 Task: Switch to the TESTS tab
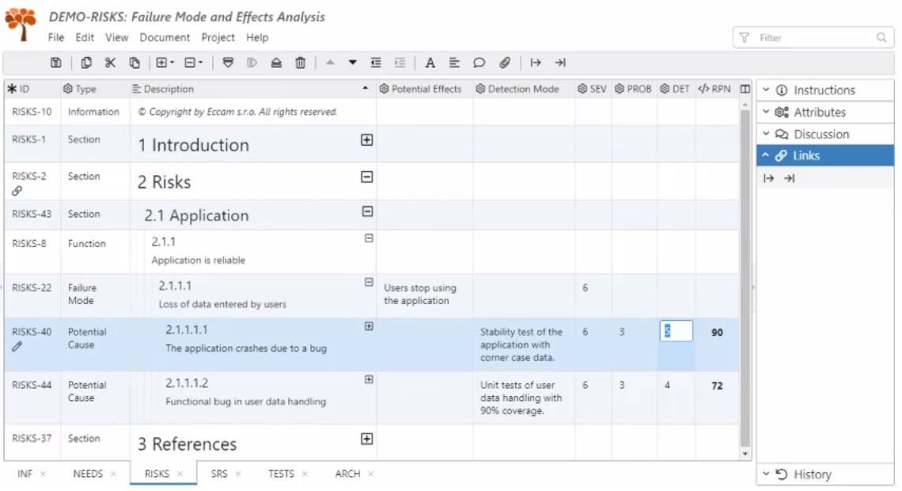(x=281, y=474)
